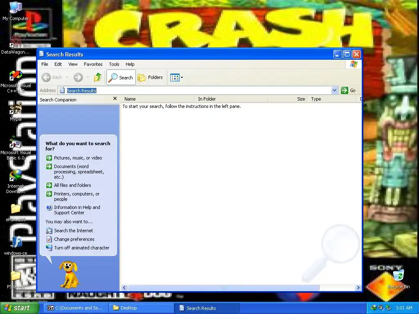Open the DataWagon desktop shortcut
The width and height of the screenshot is (419, 314).
[x=16, y=45]
